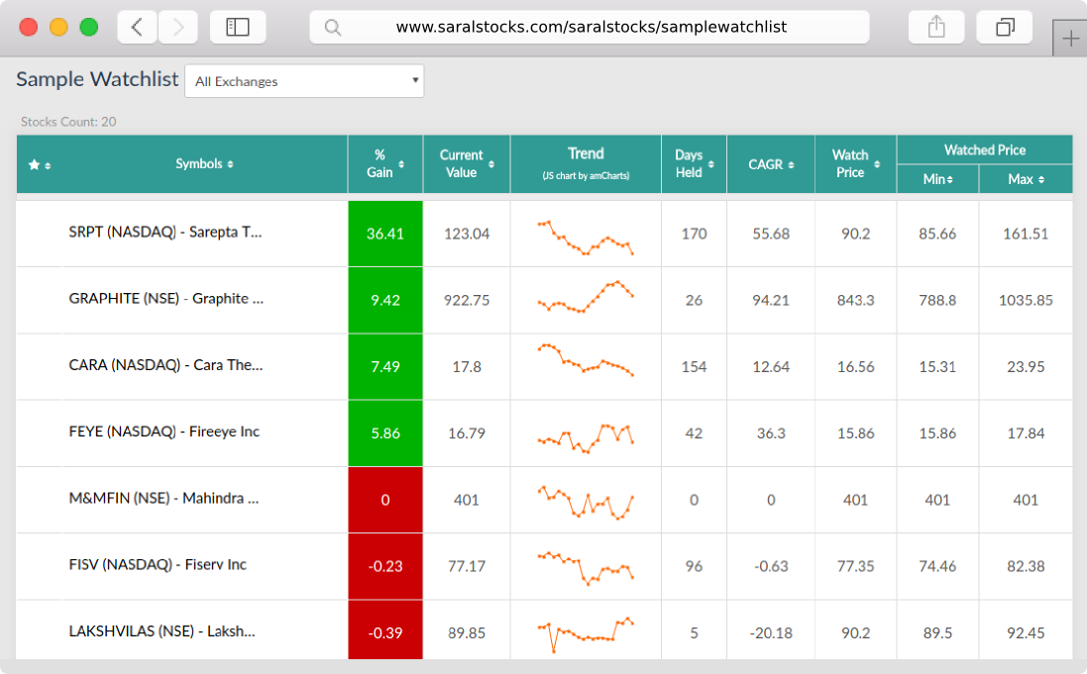This screenshot has width=1087, height=674.
Task: Click the Trend column header
Action: point(586,163)
